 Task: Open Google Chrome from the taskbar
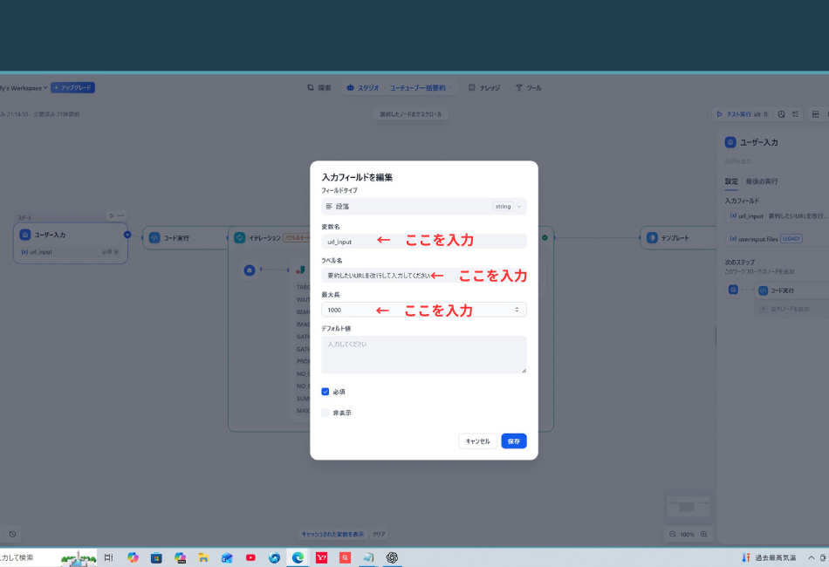(298, 557)
